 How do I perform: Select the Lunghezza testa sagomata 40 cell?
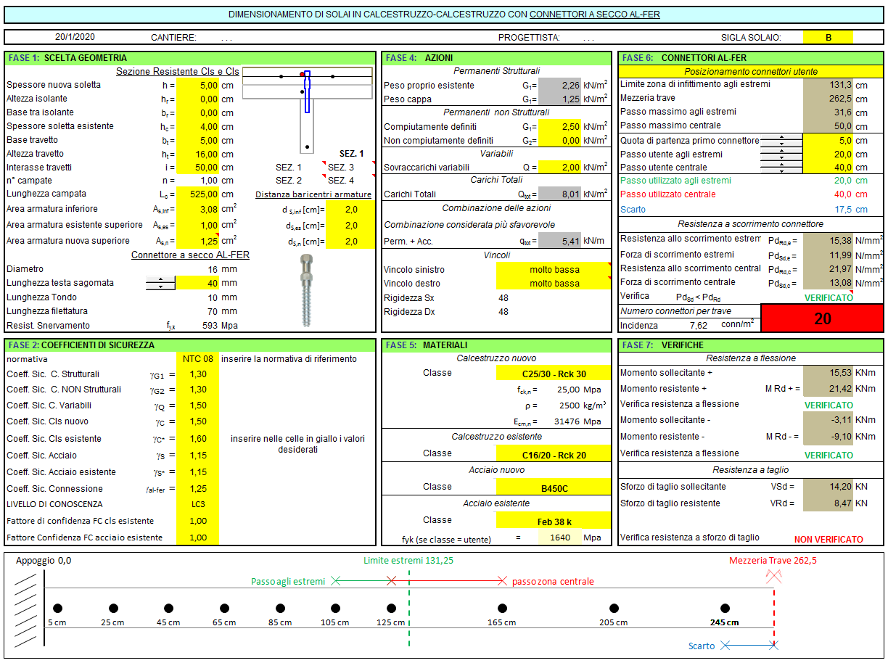197,283
